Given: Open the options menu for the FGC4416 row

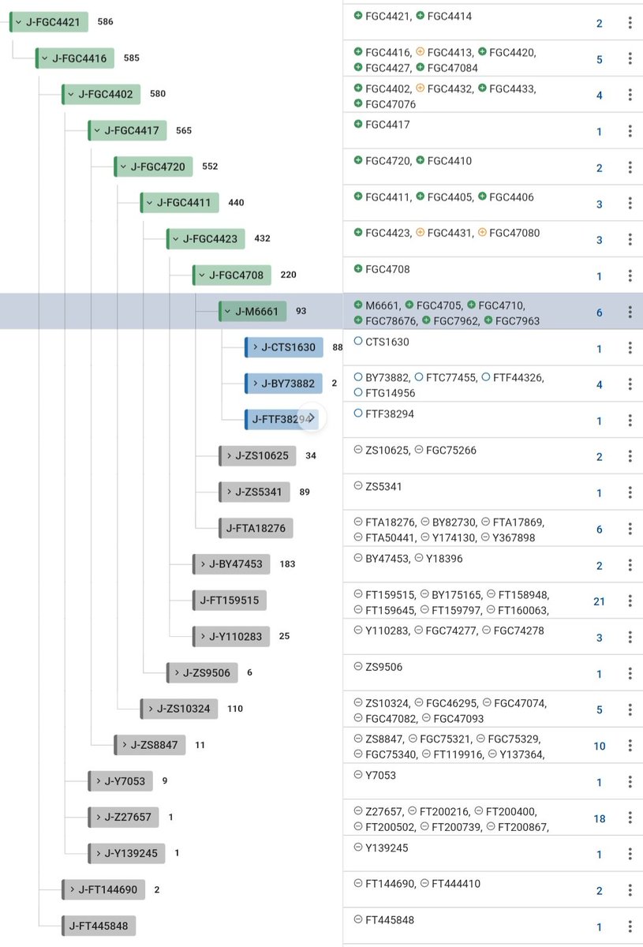Looking at the screenshot, I should pos(630,58).
